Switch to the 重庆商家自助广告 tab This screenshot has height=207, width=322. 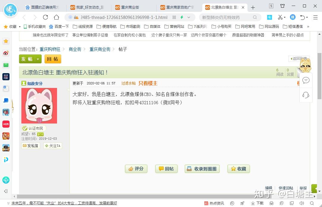pos(179,7)
